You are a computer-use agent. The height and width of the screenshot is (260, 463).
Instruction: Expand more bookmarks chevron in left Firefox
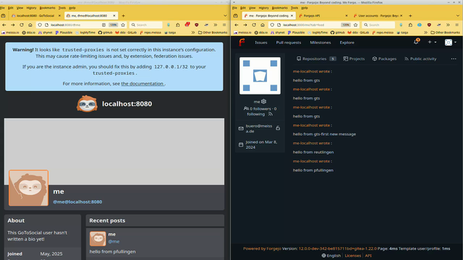[x=193, y=32]
